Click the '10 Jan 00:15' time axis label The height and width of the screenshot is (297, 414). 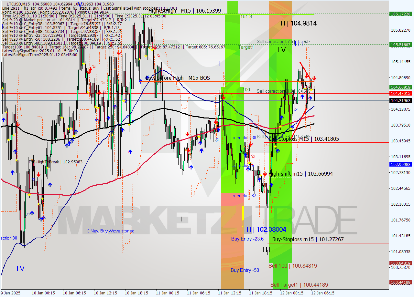(x=43, y=293)
